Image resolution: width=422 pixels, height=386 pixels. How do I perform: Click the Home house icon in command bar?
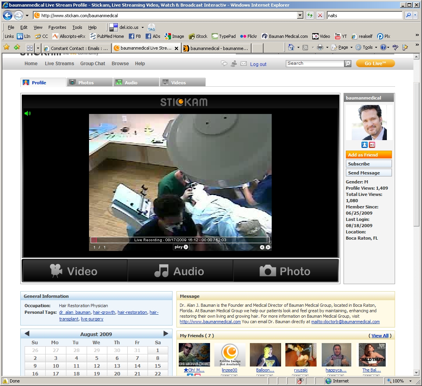pos(291,47)
